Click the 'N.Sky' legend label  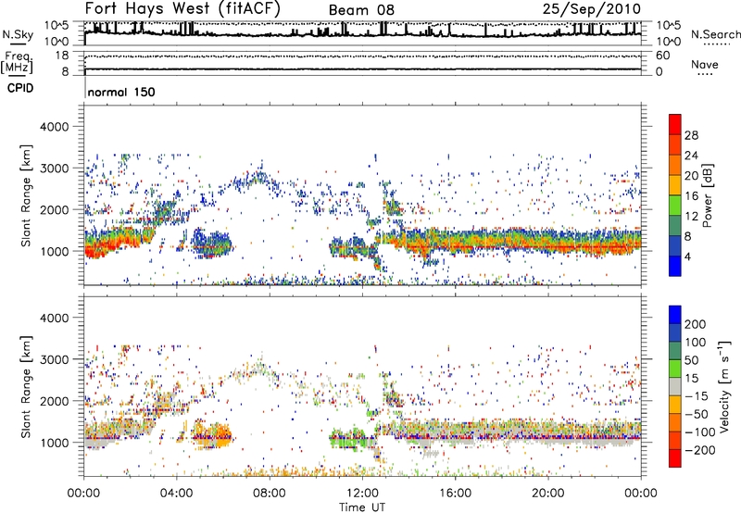pos(18,34)
